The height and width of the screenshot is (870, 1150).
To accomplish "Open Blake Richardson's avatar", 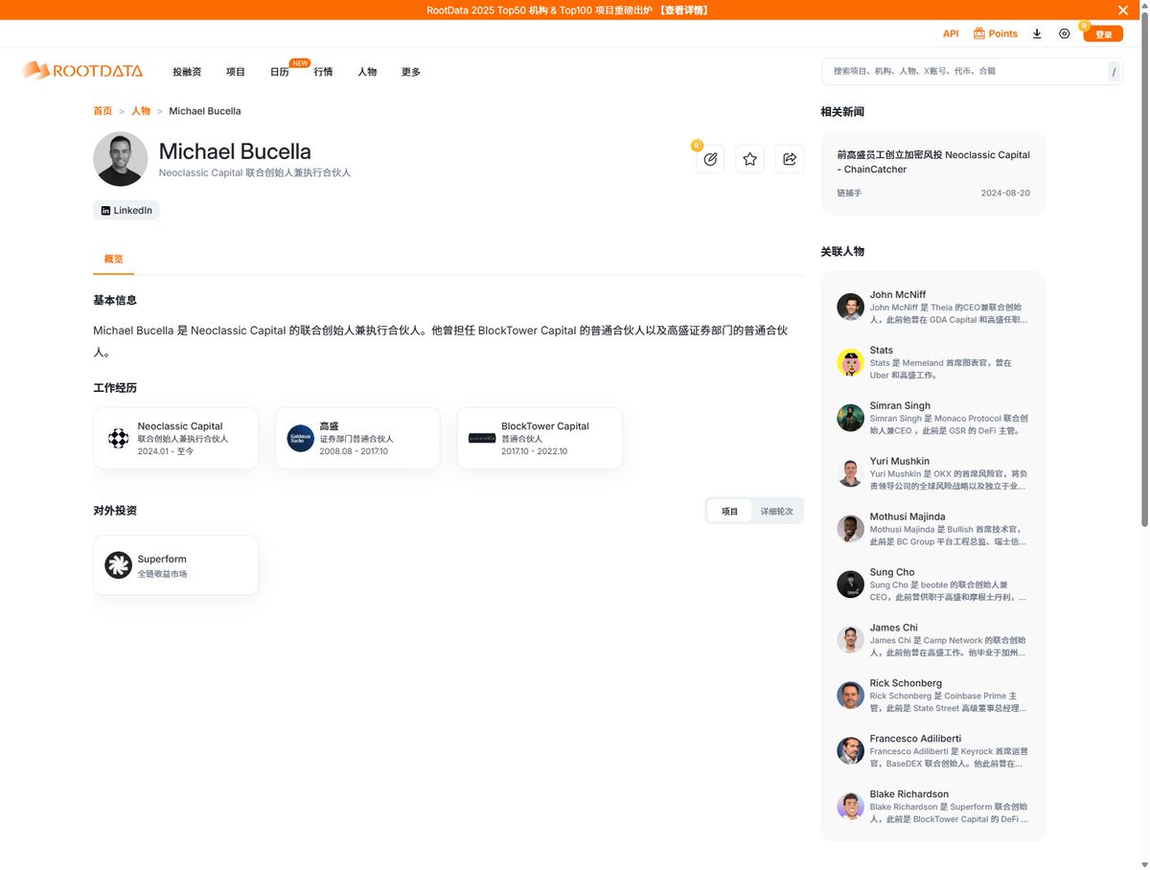I will [x=850, y=807].
